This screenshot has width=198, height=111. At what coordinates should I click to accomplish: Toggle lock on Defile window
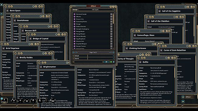pos(166,58)
